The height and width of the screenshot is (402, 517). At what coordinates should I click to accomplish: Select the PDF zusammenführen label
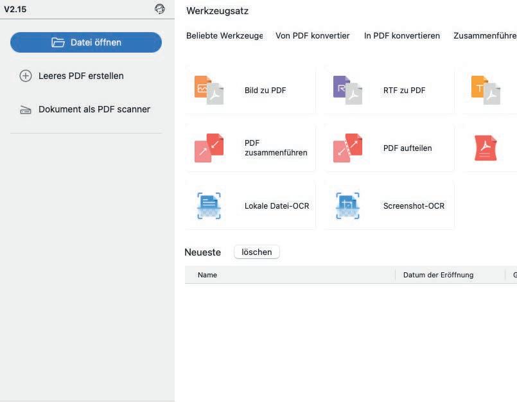click(x=276, y=148)
